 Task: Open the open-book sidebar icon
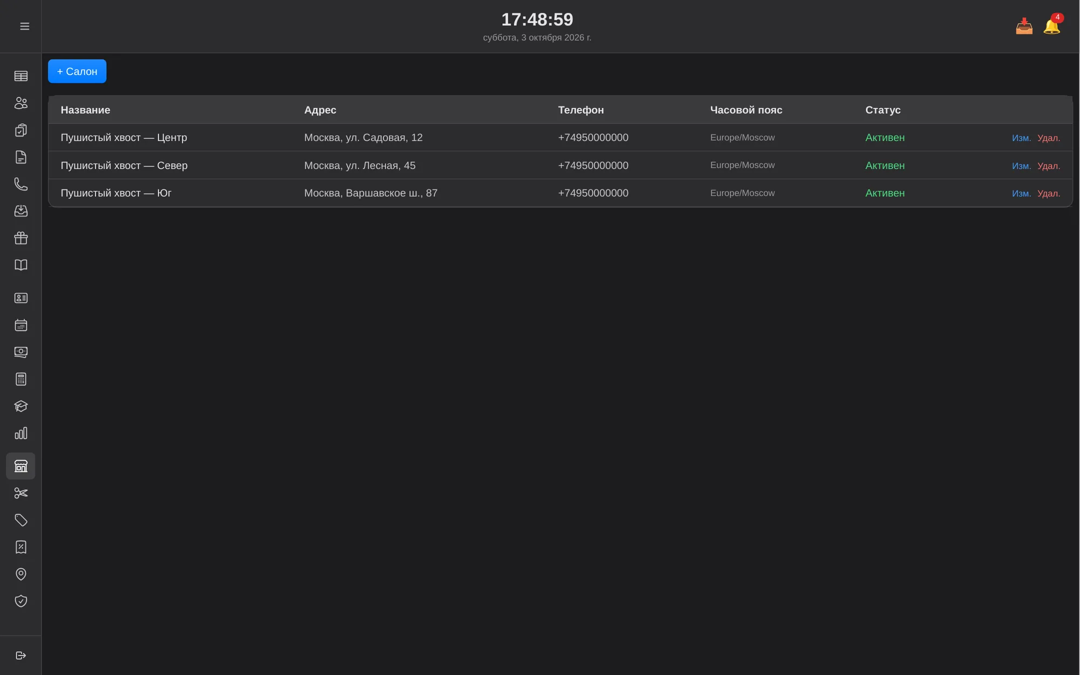coord(21,265)
